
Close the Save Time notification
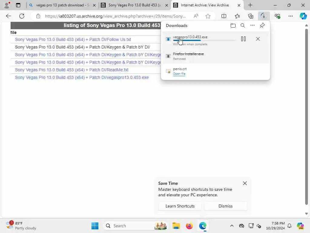[x=245, y=183]
